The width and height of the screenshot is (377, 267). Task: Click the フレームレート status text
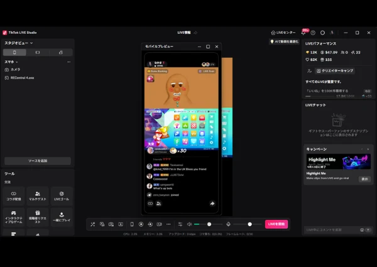[239, 234]
